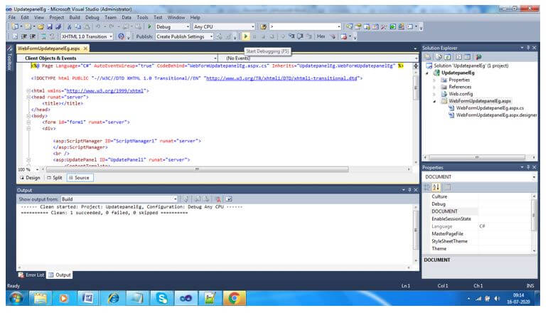The image size is (548, 313).
Task: Click the Find combo box input field
Action: tap(303, 26)
